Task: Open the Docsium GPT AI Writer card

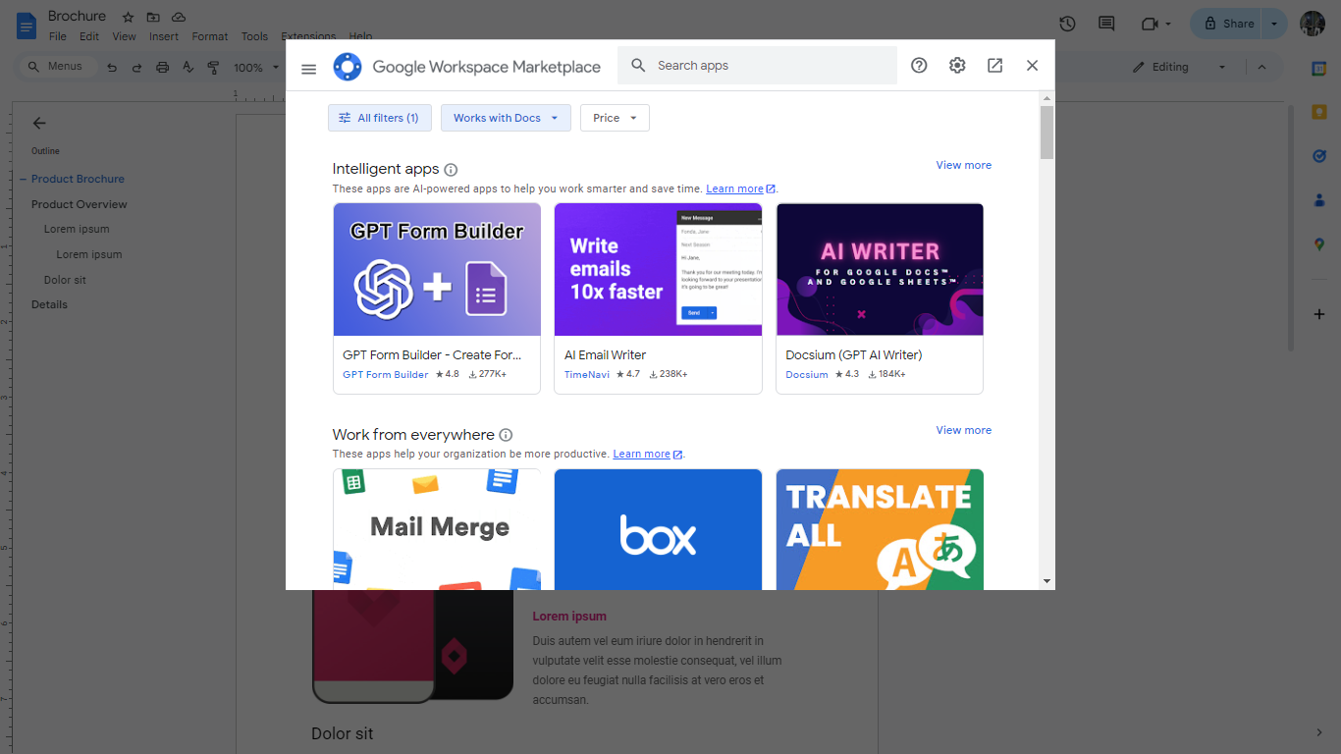Action: [880, 298]
